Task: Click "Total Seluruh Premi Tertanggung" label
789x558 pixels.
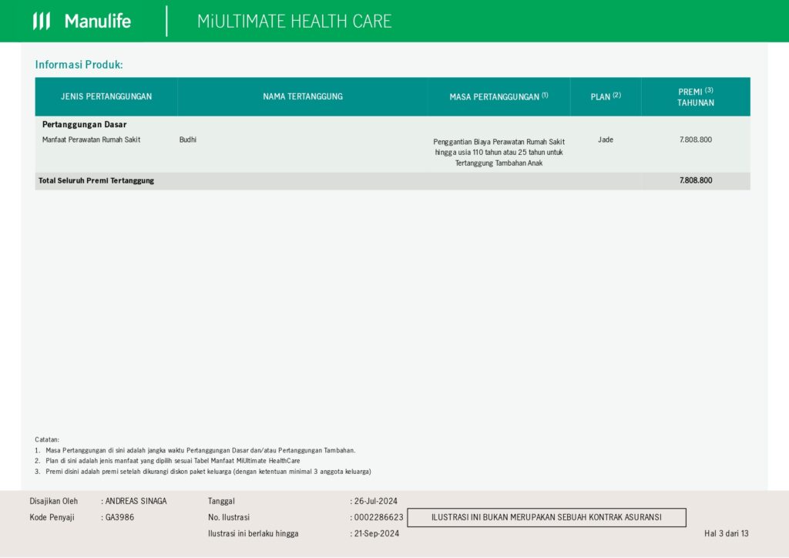Action: (96, 180)
